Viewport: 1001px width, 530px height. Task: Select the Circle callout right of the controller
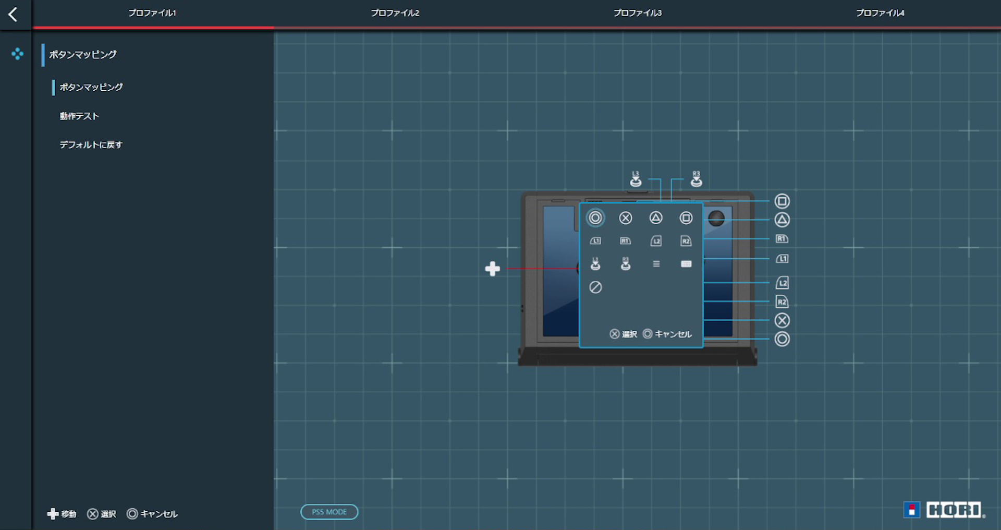782,339
